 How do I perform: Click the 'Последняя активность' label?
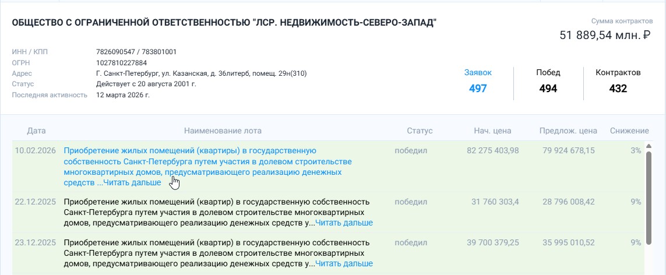pyautogui.click(x=50, y=95)
